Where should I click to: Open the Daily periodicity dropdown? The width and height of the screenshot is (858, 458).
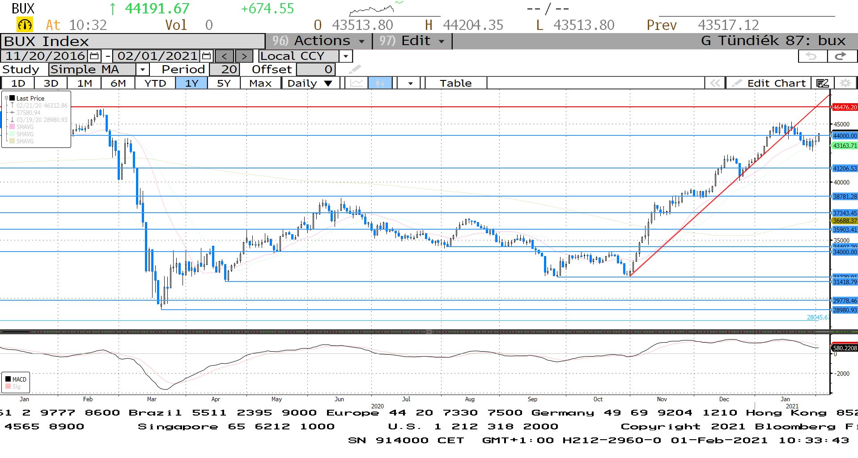click(x=310, y=83)
